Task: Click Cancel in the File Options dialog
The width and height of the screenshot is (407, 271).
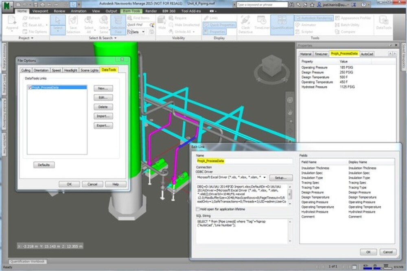Action: (x=92, y=184)
